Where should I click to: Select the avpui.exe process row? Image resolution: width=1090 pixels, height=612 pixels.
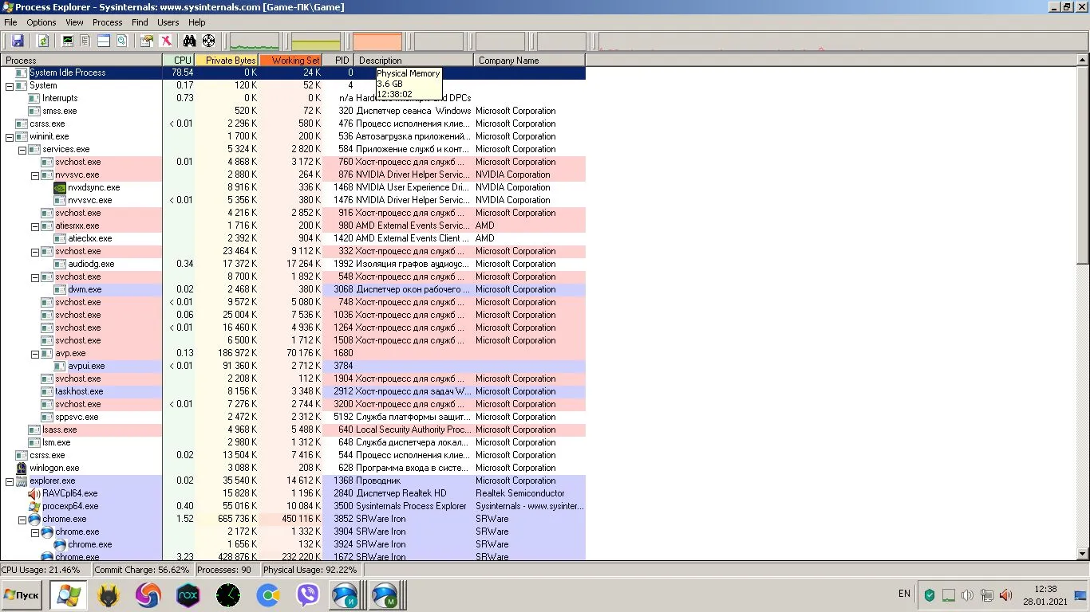tap(293, 366)
